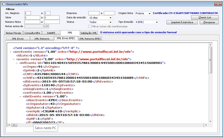Click the chNFe key value line
This screenshot has height=138, width=223.
(x=86, y=78)
